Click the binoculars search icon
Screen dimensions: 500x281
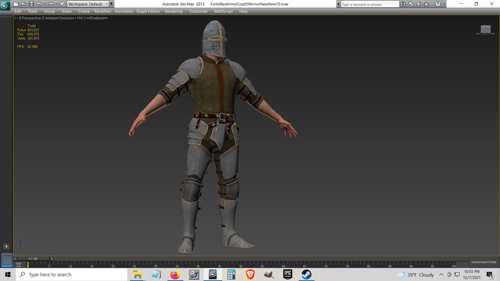pyautogui.click(x=403, y=4)
